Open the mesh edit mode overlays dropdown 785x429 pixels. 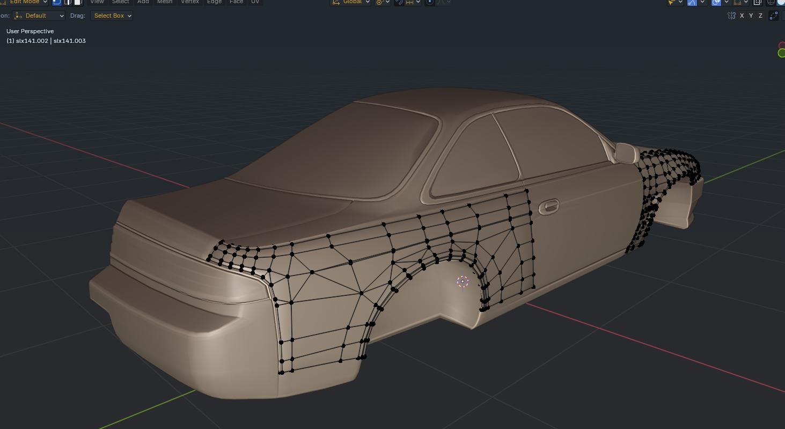click(x=742, y=2)
